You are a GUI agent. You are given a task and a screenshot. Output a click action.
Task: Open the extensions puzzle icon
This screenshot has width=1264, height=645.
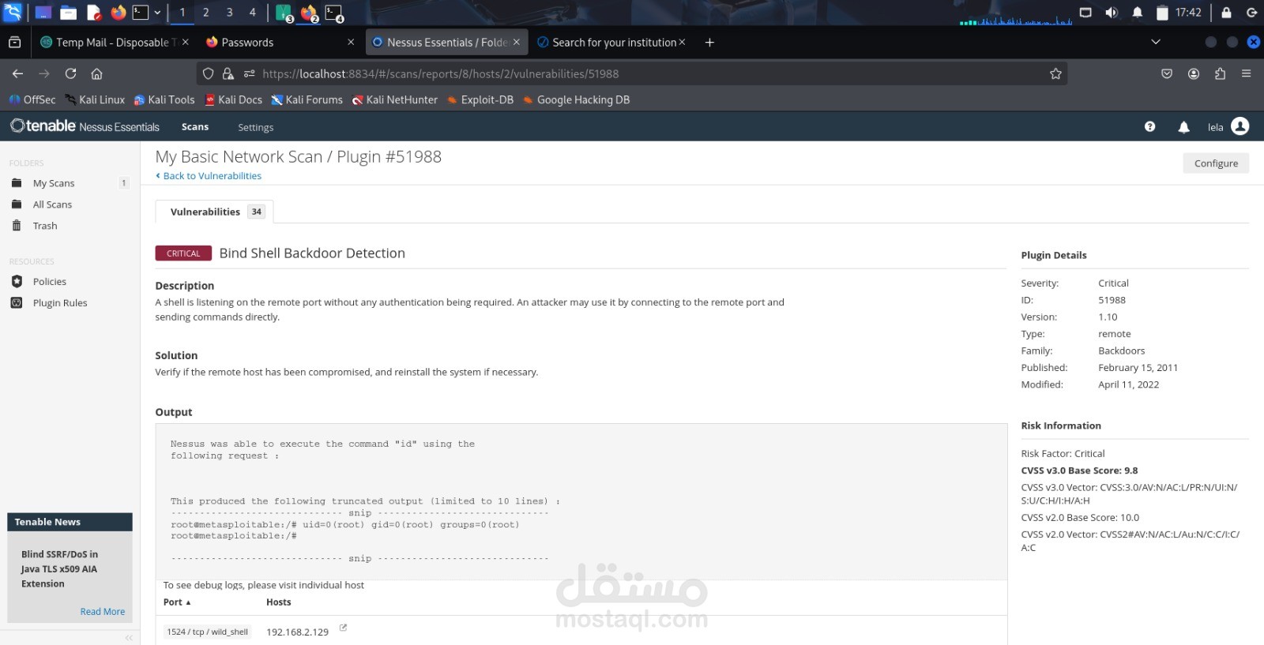[1220, 73]
